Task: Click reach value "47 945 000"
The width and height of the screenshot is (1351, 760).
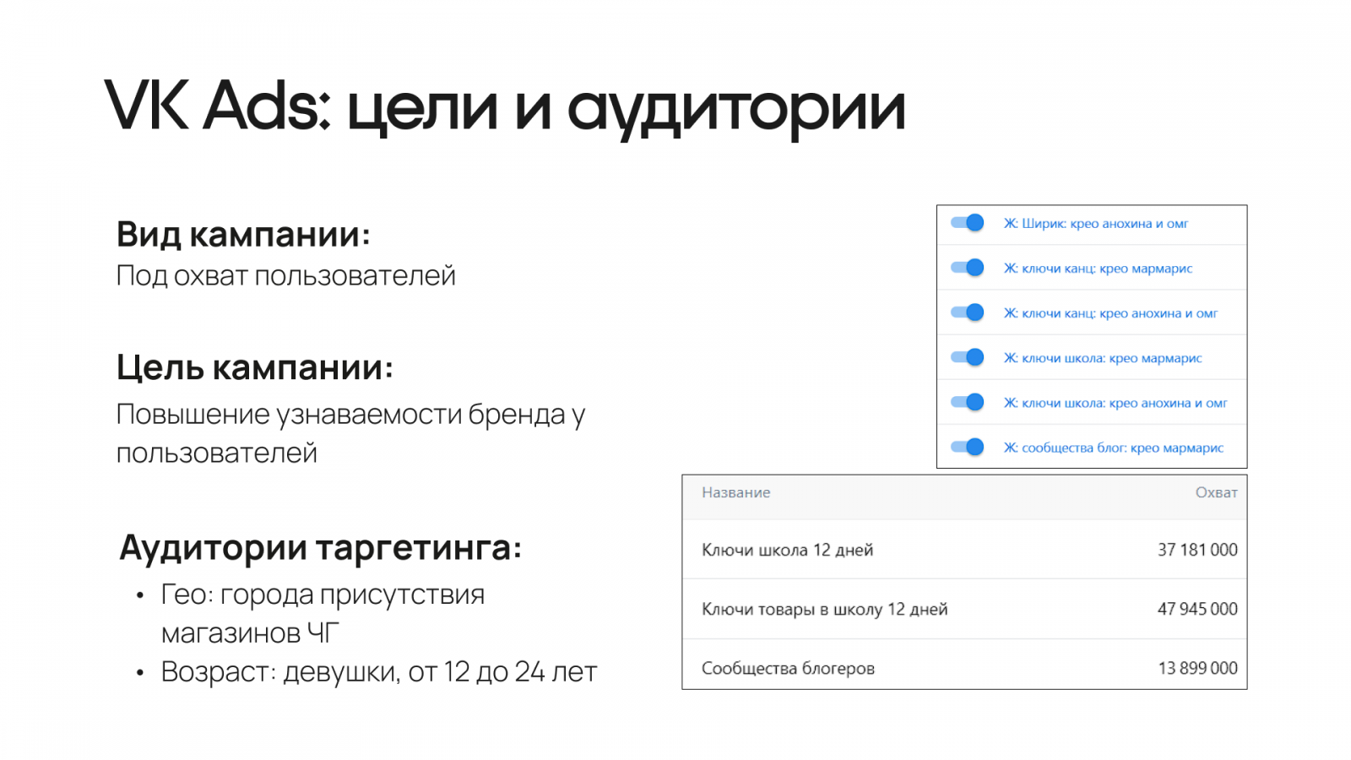Action: [x=1197, y=609]
